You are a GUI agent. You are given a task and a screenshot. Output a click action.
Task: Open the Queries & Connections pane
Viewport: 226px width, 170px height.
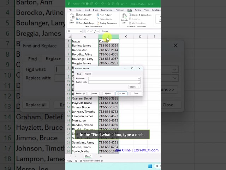[140, 15]
